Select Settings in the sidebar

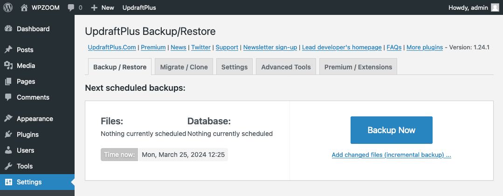(x=37, y=182)
